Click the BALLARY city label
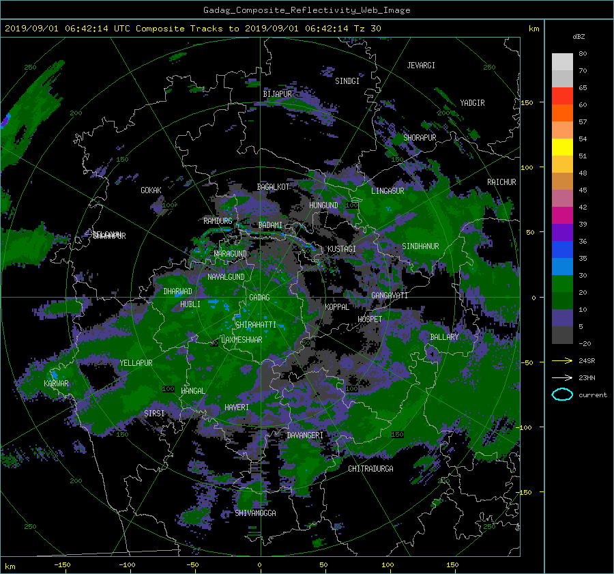 (444, 337)
